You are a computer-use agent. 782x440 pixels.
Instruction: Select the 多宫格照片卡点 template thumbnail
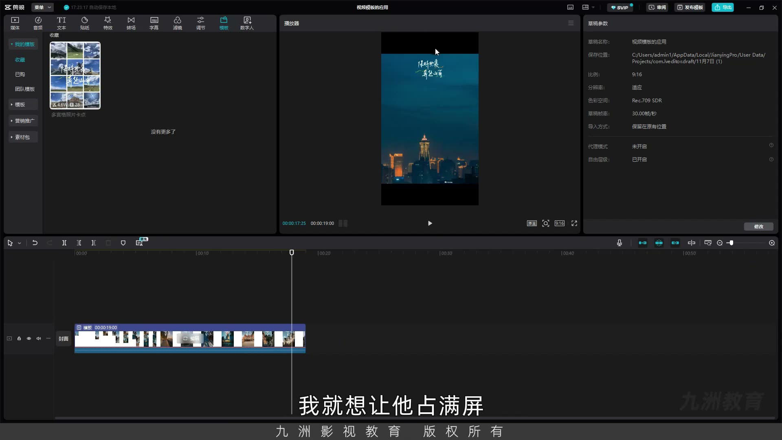[x=75, y=75]
